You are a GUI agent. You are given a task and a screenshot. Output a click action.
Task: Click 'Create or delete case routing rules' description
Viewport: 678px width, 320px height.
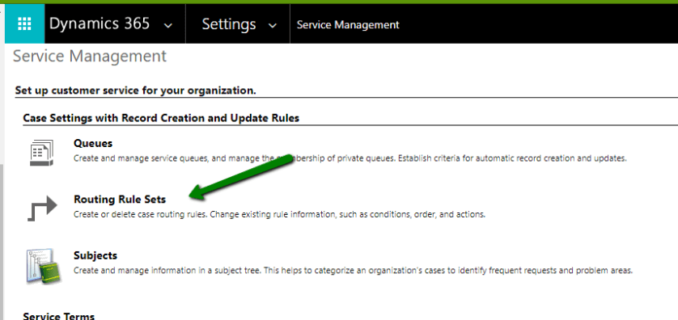(279, 214)
